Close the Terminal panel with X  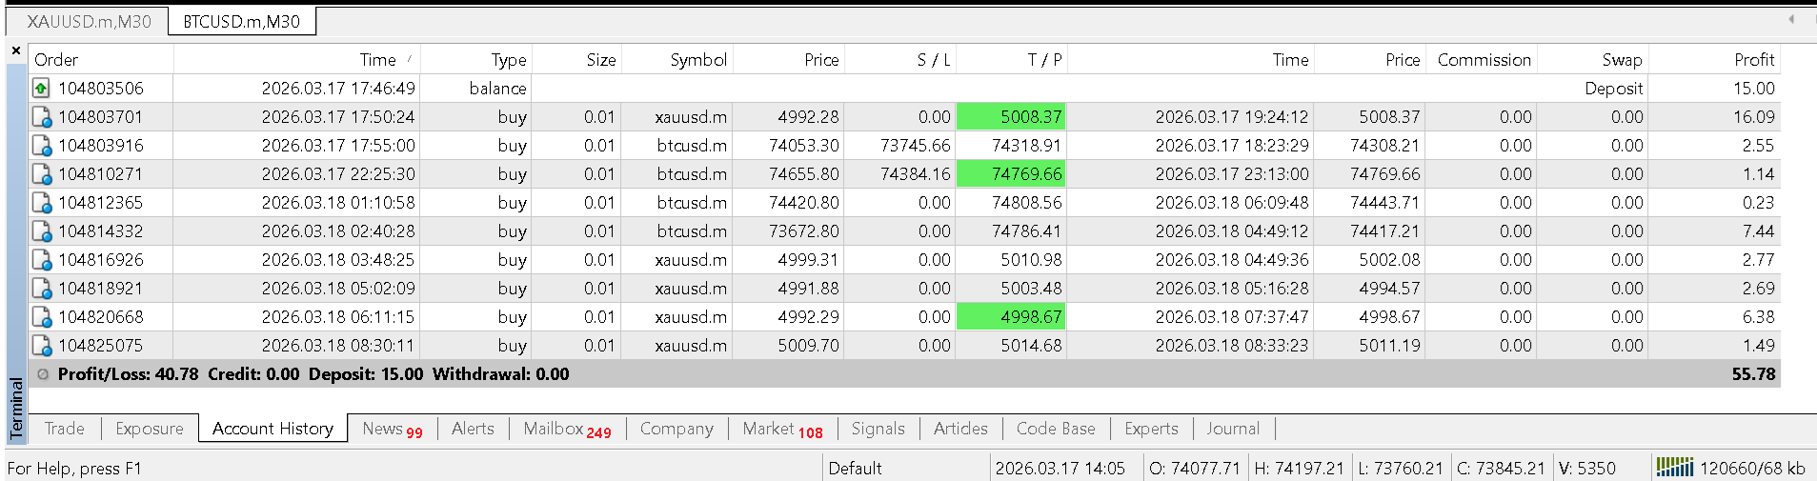tap(16, 51)
